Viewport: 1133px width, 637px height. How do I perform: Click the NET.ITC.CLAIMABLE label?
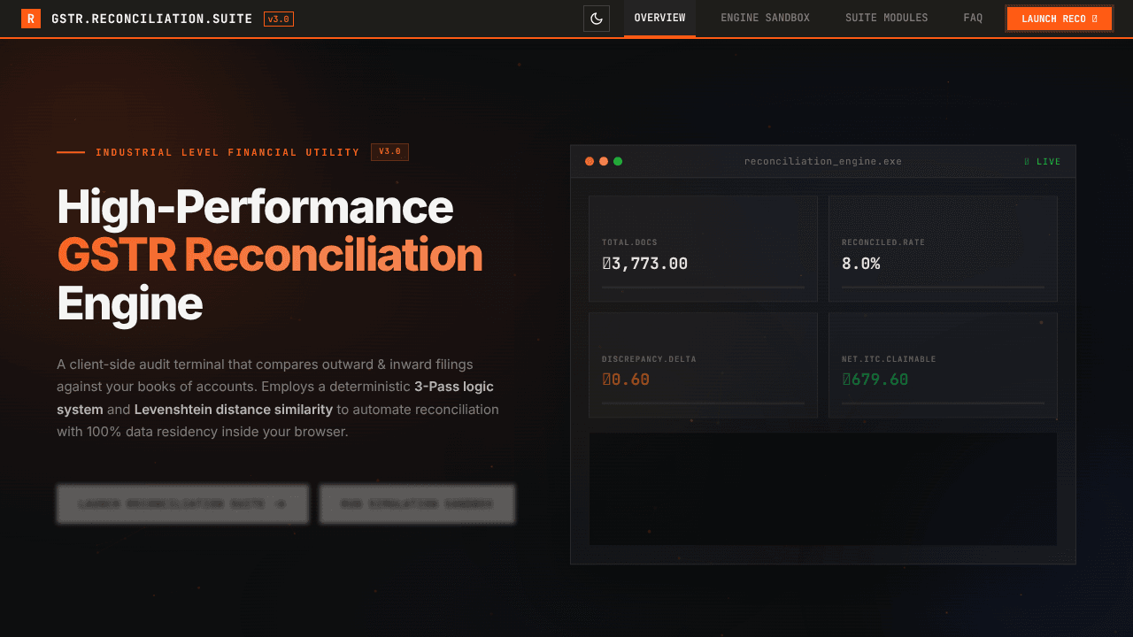pyautogui.click(x=889, y=359)
